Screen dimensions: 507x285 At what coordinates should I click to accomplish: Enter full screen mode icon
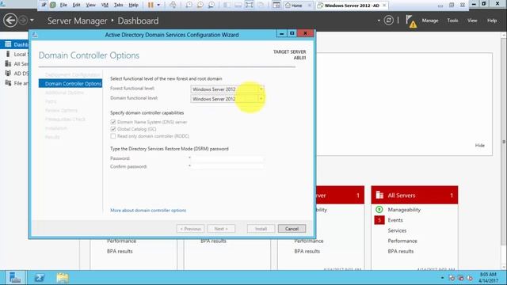click(x=249, y=6)
